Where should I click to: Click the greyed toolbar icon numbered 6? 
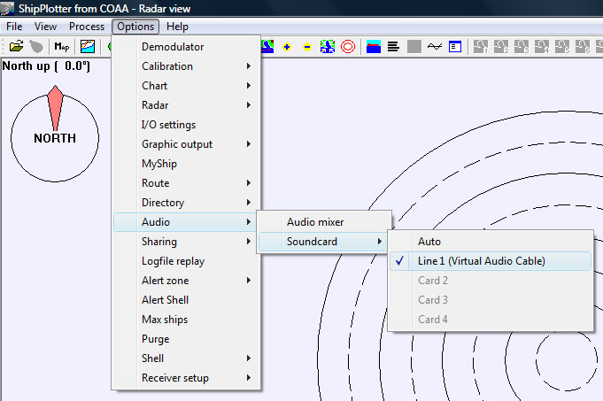583,47
